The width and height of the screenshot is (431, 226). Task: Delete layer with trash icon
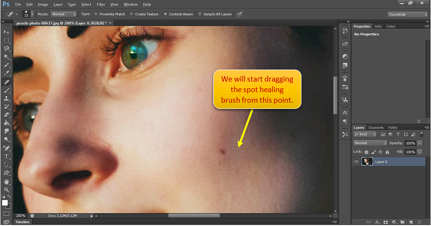(419, 222)
